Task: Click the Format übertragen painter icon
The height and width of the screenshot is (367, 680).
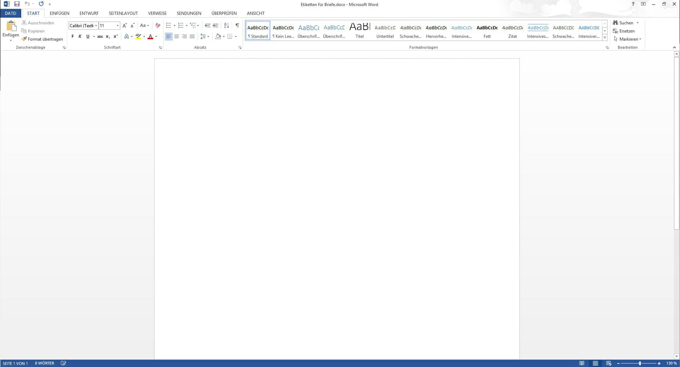Action: [x=24, y=39]
